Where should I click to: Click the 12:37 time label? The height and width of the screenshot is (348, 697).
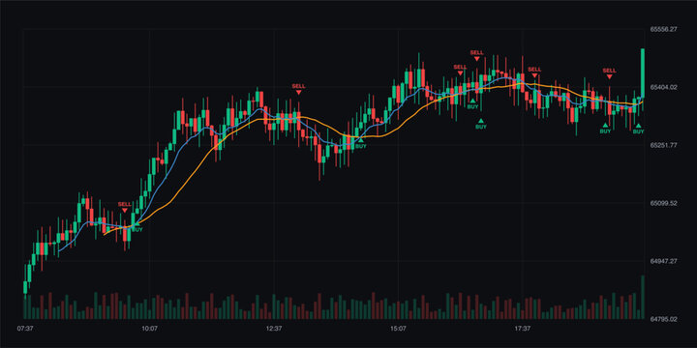274,329
